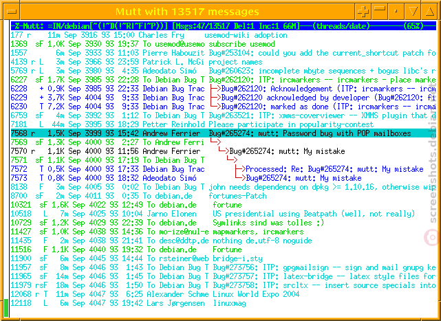
Task: Select message 6228 Bug#262120 Acknowledgement reply
Action: pyautogui.click(x=224, y=89)
